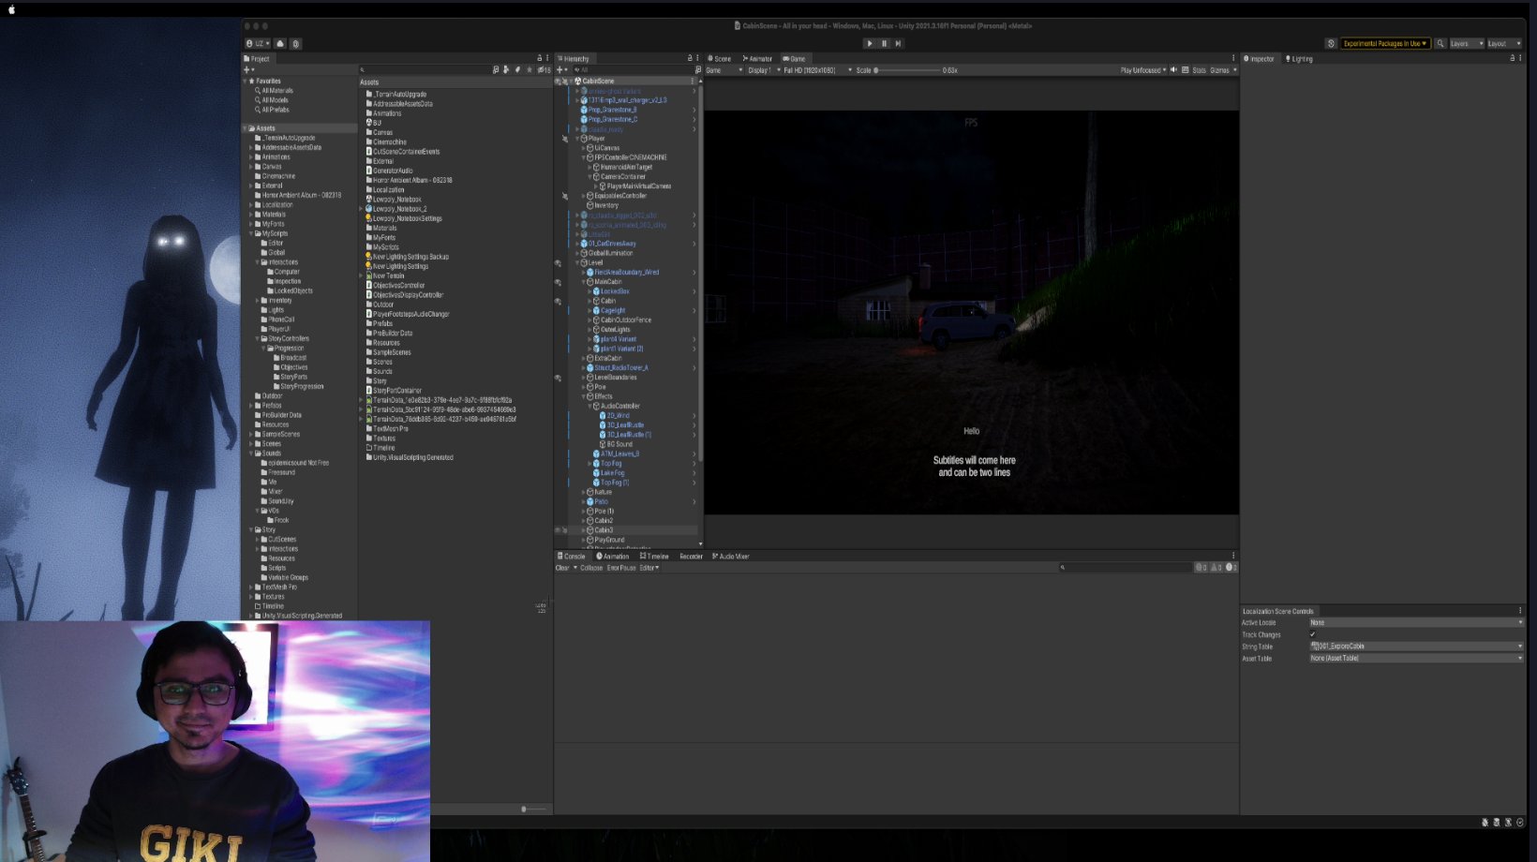Open the Timeline tab

click(x=654, y=556)
